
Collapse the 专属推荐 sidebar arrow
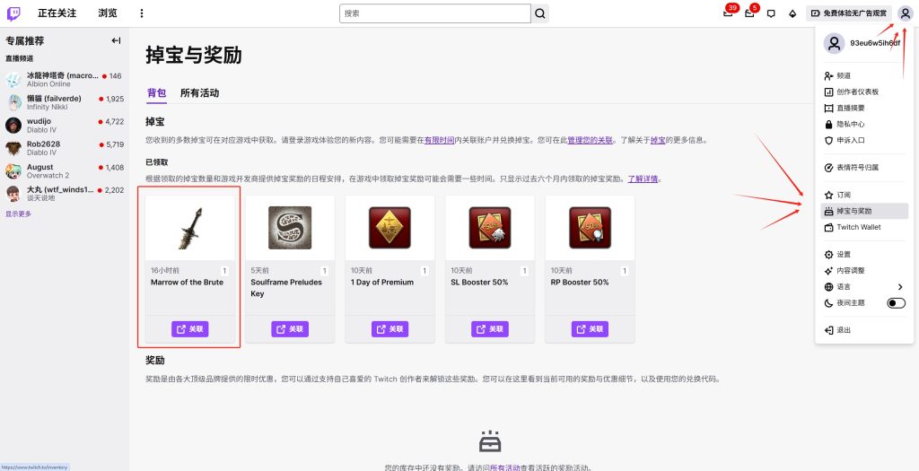click(116, 40)
